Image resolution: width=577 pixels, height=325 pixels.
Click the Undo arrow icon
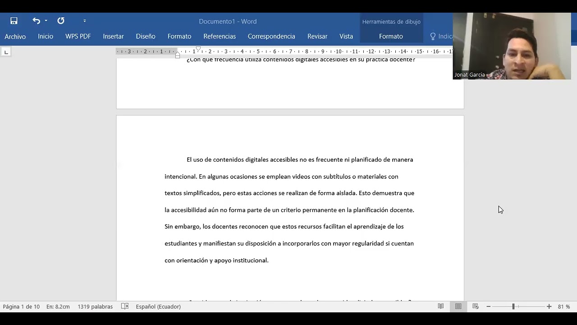pos(36,21)
